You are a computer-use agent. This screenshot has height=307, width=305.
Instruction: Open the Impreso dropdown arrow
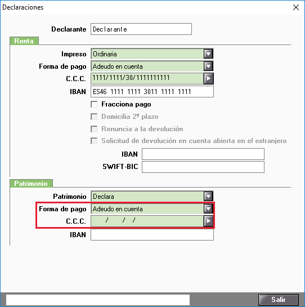point(208,54)
